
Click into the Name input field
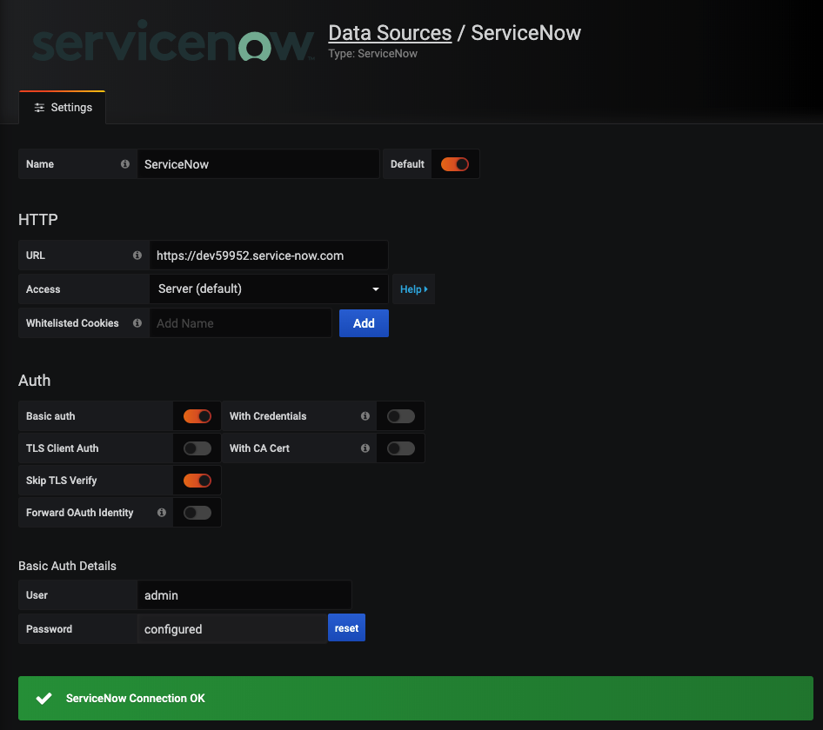(x=258, y=164)
